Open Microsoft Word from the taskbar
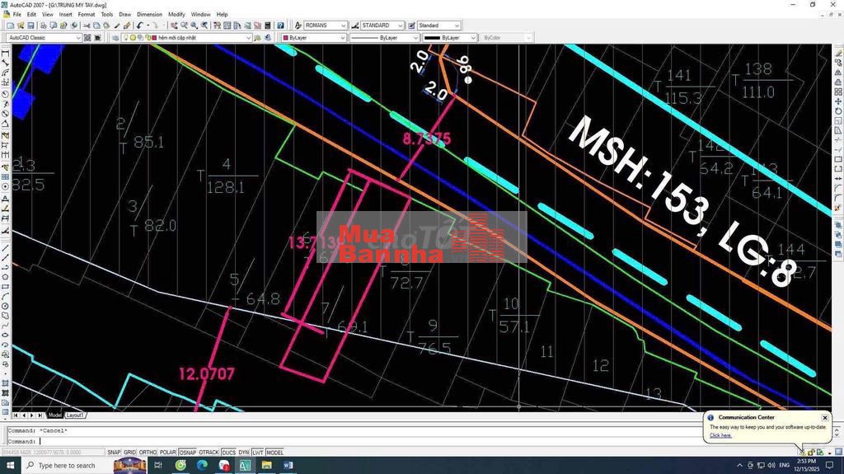This screenshot has width=844, height=474. pyautogui.click(x=288, y=466)
